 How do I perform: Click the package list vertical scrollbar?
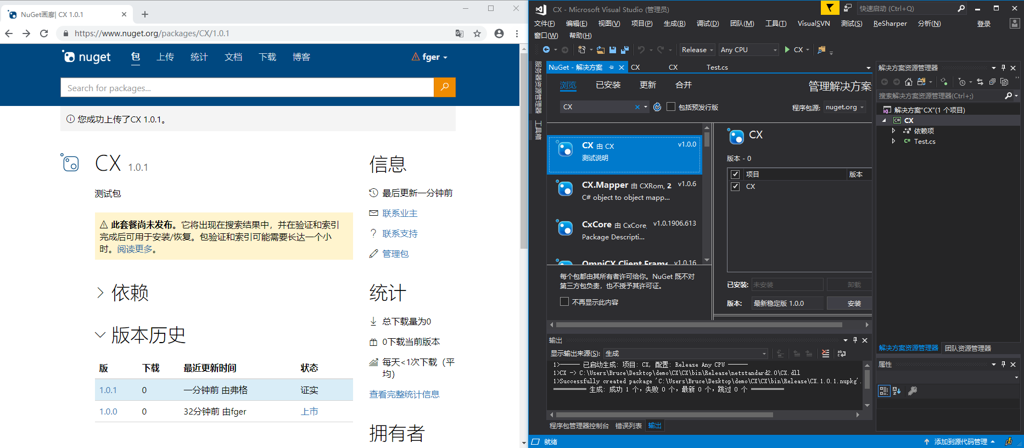tap(707, 138)
